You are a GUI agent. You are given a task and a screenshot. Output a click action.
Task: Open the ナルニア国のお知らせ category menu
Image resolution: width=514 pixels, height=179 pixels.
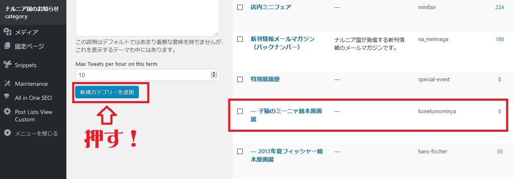32,12
